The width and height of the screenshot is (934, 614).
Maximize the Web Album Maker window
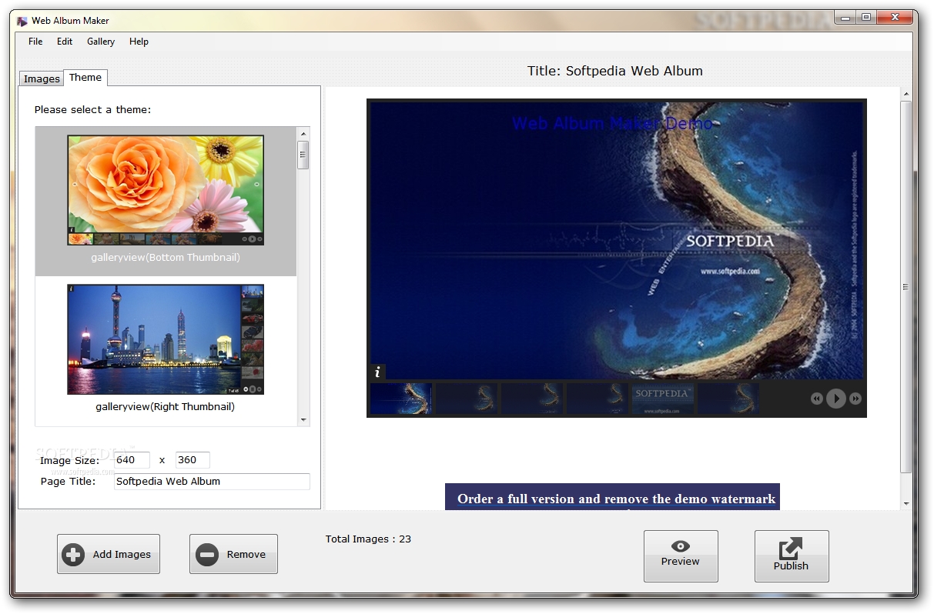click(866, 17)
